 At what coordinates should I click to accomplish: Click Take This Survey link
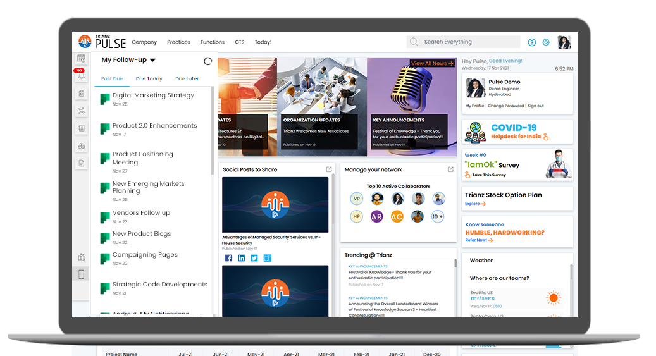489,175
